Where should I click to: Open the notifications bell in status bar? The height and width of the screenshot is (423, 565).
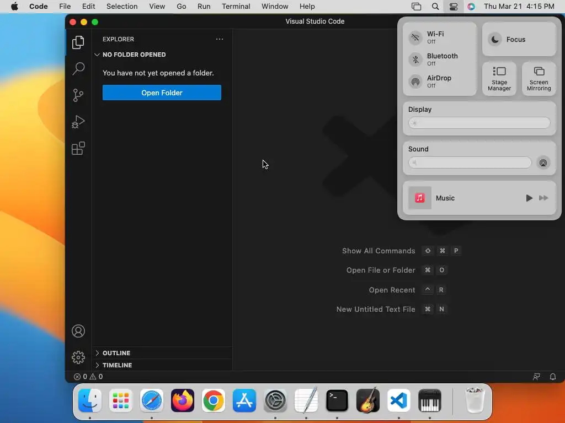coord(552,377)
